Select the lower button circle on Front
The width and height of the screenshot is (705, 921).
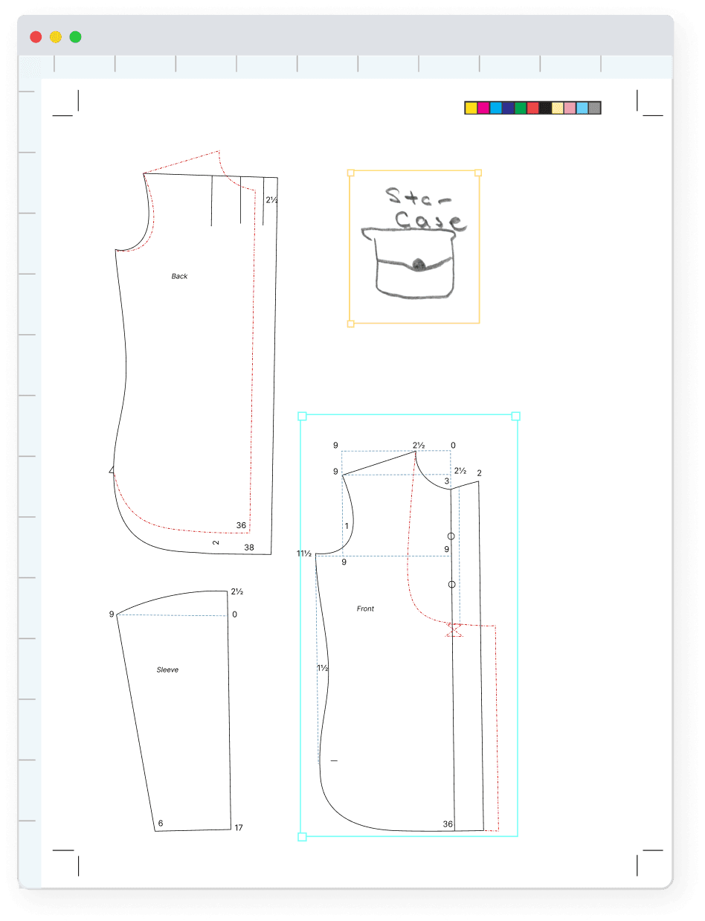pos(451,585)
